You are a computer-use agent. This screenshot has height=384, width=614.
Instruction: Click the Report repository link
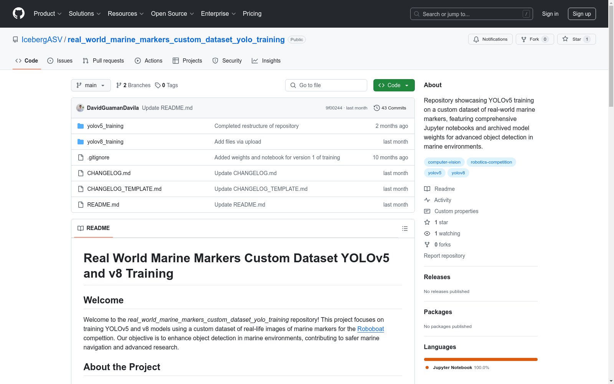(444, 256)
